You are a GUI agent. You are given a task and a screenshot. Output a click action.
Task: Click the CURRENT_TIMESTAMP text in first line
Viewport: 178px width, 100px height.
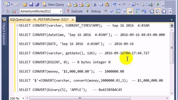click(x=82, y=26)
